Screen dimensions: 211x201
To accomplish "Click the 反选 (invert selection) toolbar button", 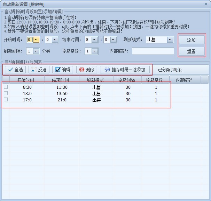I will pos(39,70).
